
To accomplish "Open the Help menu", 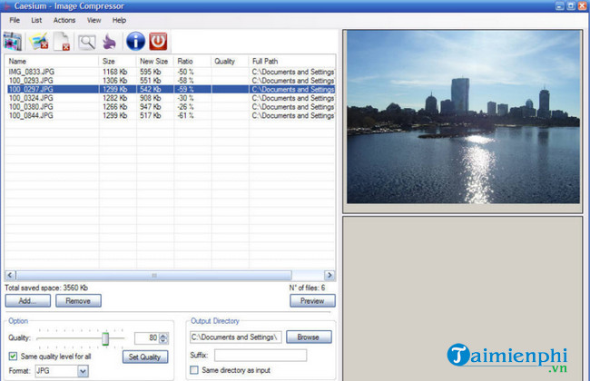I will [x=119, y=20].
